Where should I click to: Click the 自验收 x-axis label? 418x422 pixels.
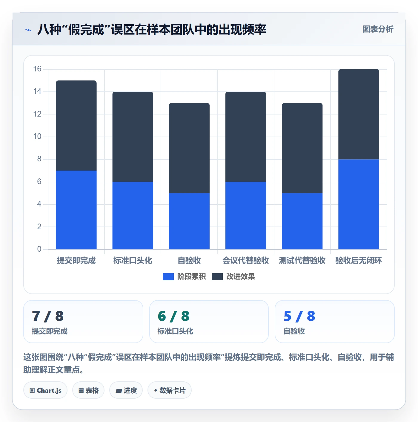189,261
